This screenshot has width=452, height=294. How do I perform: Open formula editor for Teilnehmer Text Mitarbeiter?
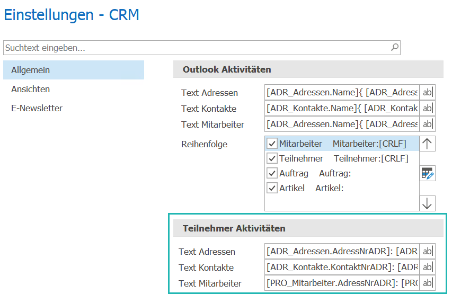pos(428,283)
